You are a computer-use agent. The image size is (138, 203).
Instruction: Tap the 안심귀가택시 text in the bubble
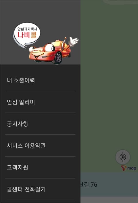(27, 29)
